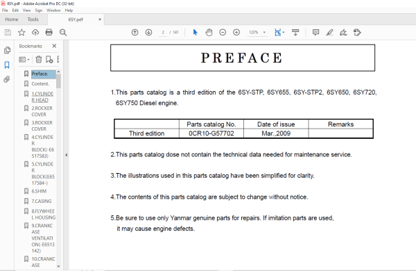Open Bookmarks options menu dropdown

[x=24, y=60]
